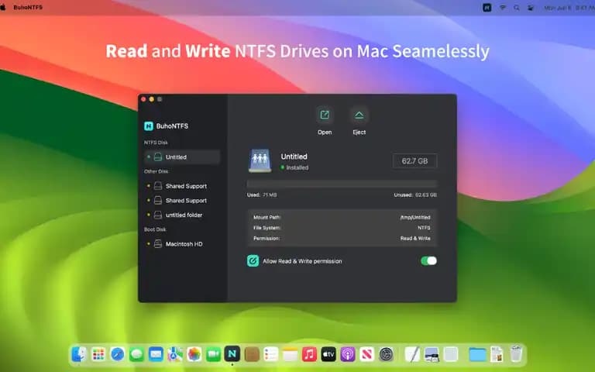Click the green read-write permission icon
This screenshot has width=595, height=372.
(253, 260)
